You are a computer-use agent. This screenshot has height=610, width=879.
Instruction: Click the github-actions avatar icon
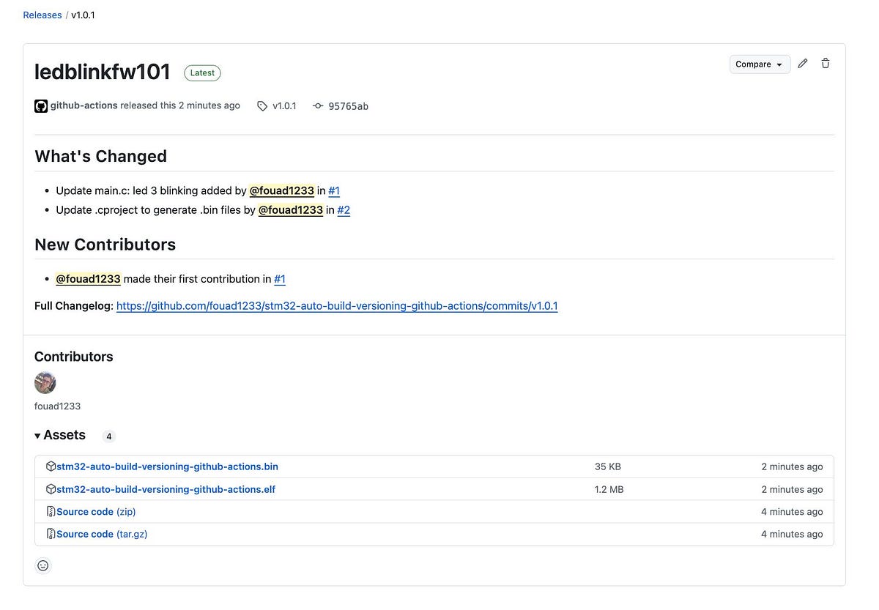click(40, 105)
